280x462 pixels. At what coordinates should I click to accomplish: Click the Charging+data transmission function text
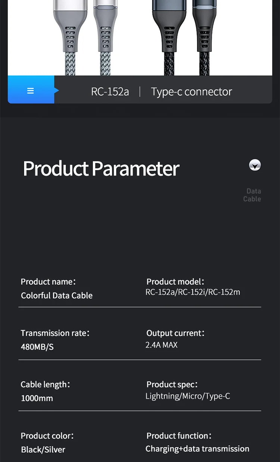coord(197,449)
